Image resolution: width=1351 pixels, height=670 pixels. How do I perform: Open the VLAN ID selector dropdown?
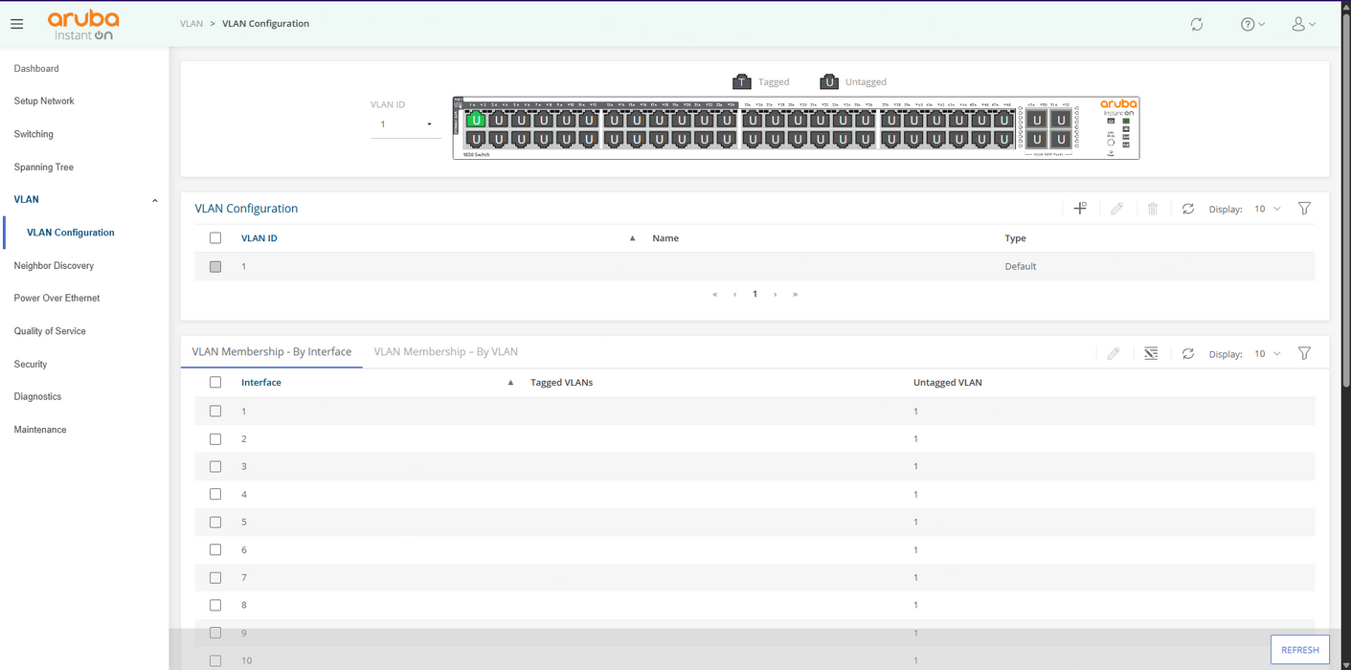point(406,124)
